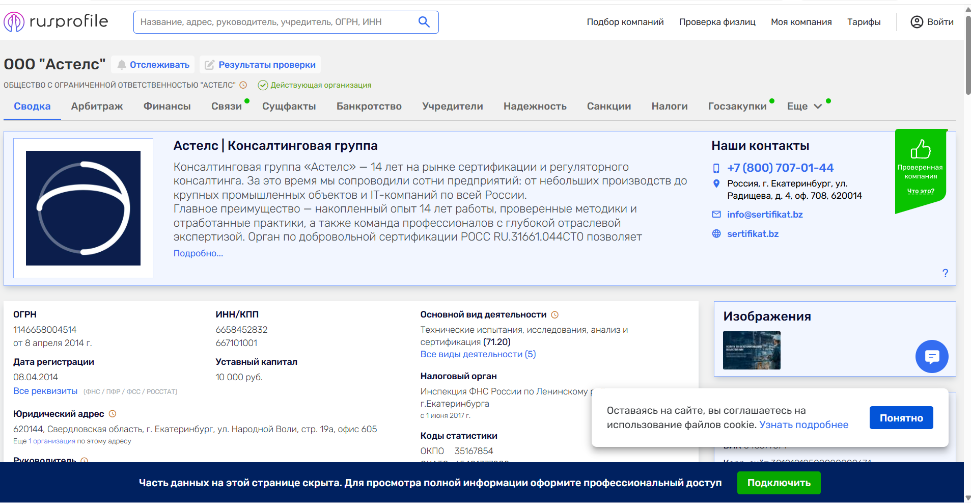Switch to the Надежность tab
The height and width of the screenshot is (503, 971).
(535, 106)
